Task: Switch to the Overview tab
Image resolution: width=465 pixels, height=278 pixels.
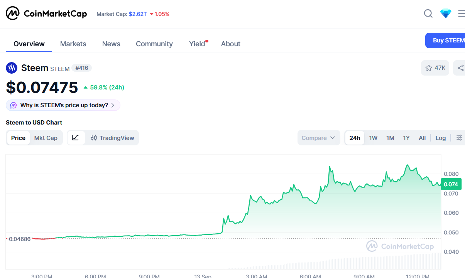Action: (x=29, y=44)
